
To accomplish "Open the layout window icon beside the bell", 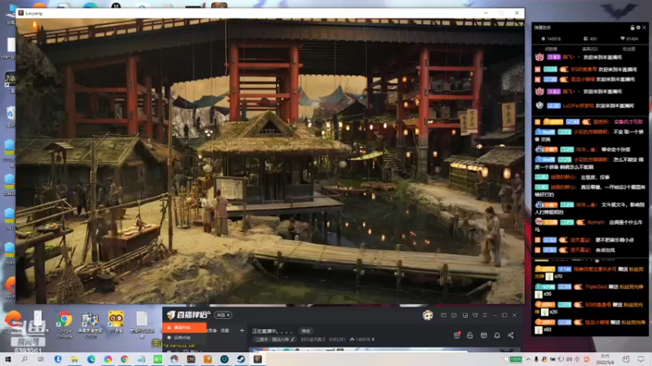I will pyautogui.click(x=483, y=335).
